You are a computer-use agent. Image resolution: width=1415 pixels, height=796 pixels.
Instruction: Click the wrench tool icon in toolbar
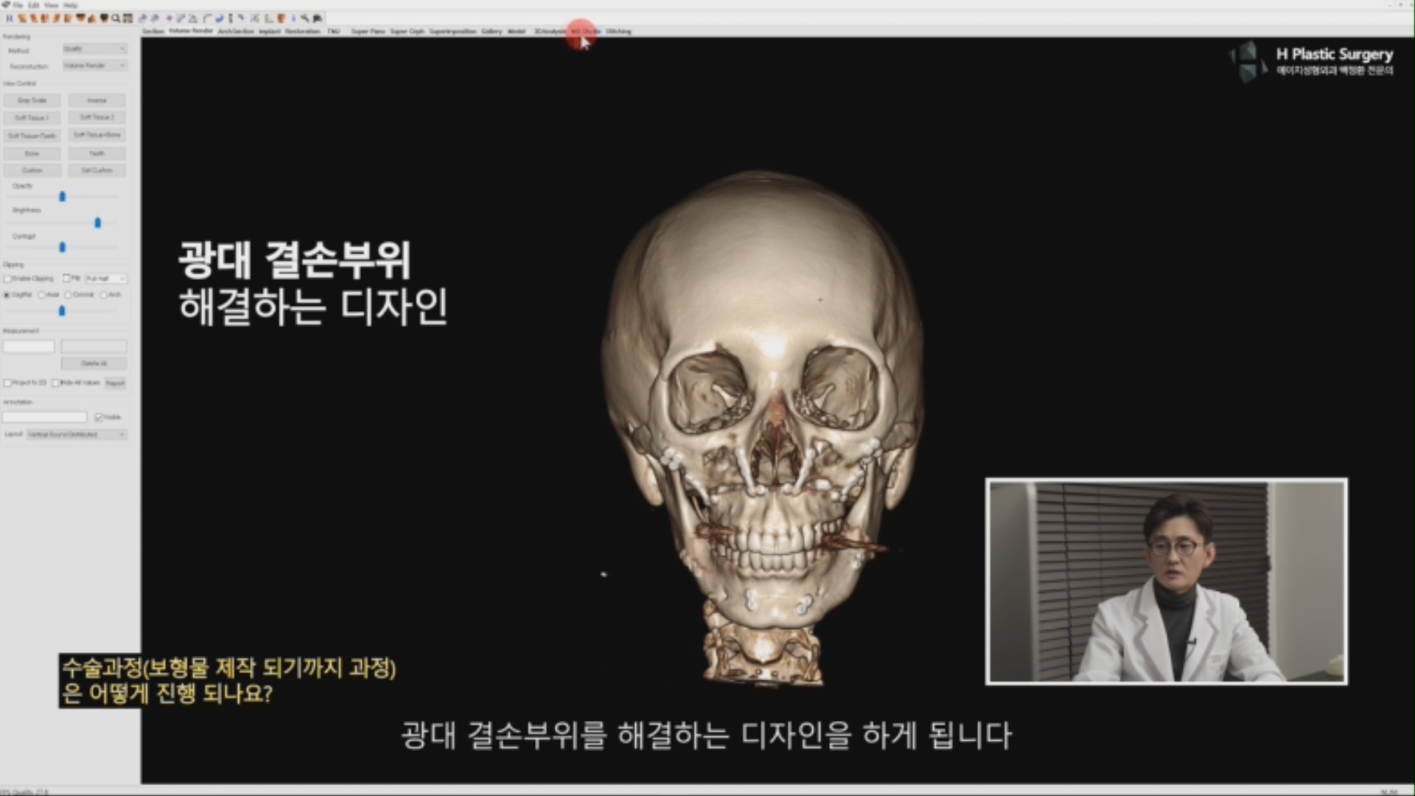305,18
